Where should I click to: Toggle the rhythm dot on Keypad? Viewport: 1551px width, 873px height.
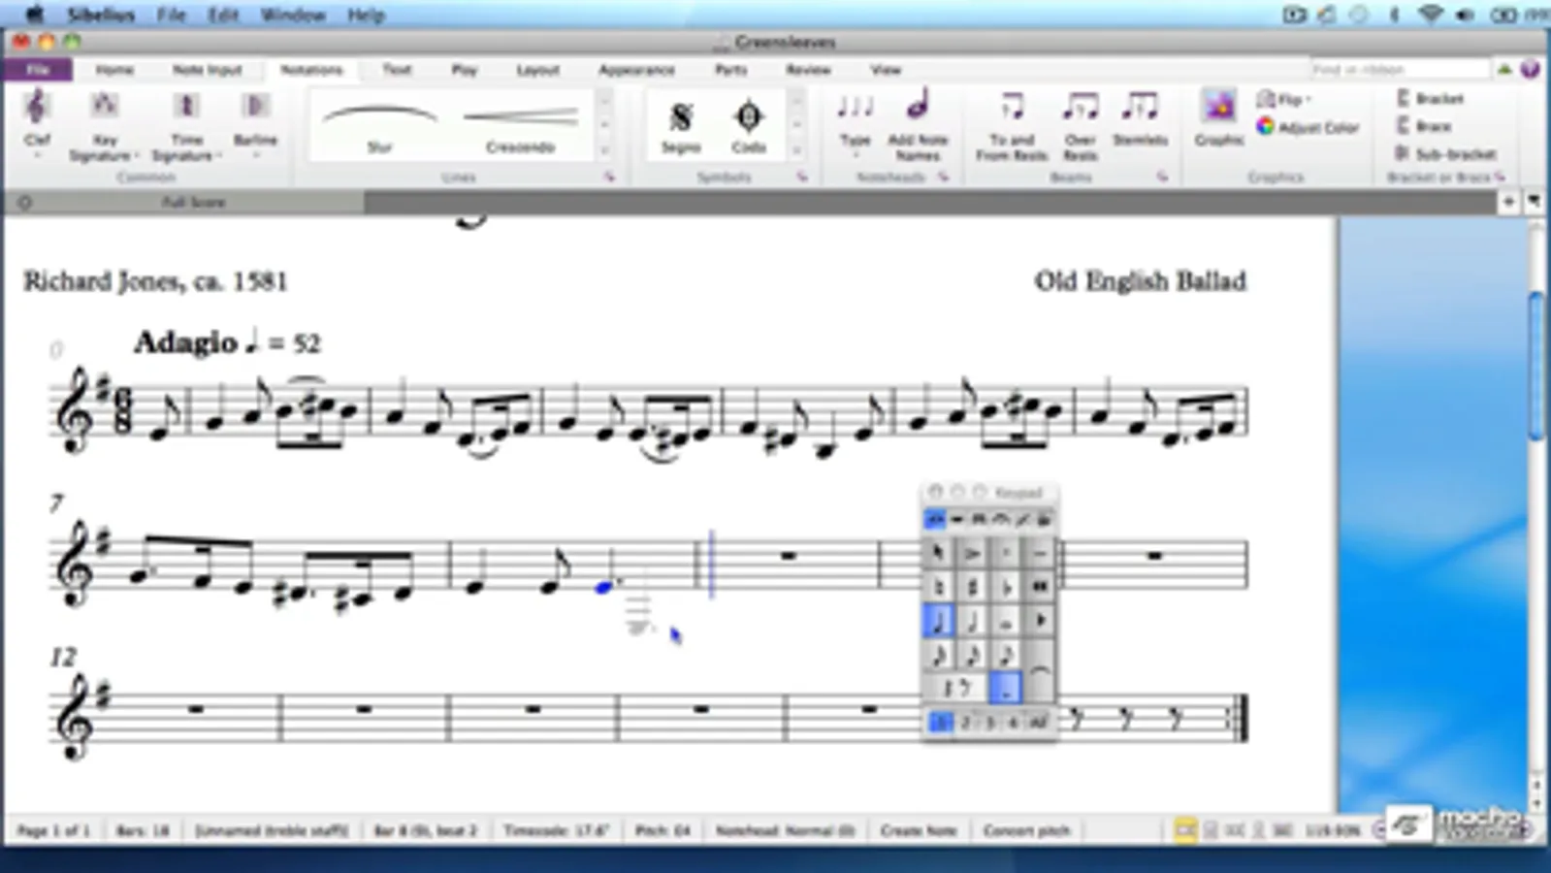1006,689
